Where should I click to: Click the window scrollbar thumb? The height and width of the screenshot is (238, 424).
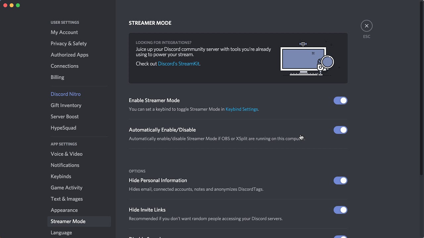[x=422, y=88]
